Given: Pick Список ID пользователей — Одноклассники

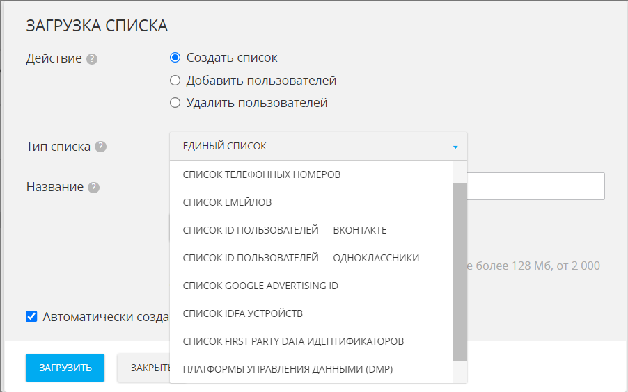Looking at the screenshot, I should pyautogui.click(x=301, y=258).
